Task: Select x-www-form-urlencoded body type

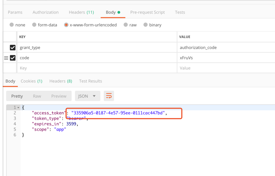Action: pyautogui.click(x=90, y=25)
